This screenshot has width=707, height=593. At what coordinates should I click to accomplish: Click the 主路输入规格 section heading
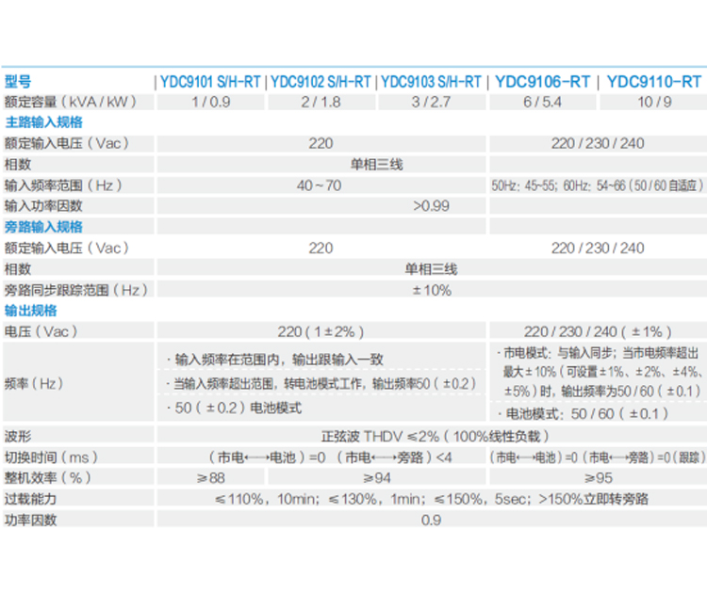(x=43, y=122)
